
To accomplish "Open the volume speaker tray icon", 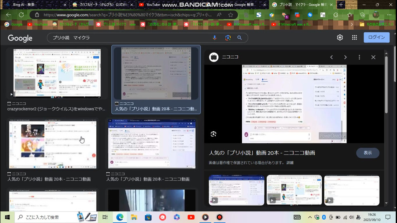I will coord(352,217).
